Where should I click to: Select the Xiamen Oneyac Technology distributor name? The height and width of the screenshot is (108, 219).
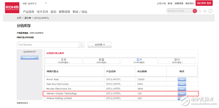click(x=62, y=93)
